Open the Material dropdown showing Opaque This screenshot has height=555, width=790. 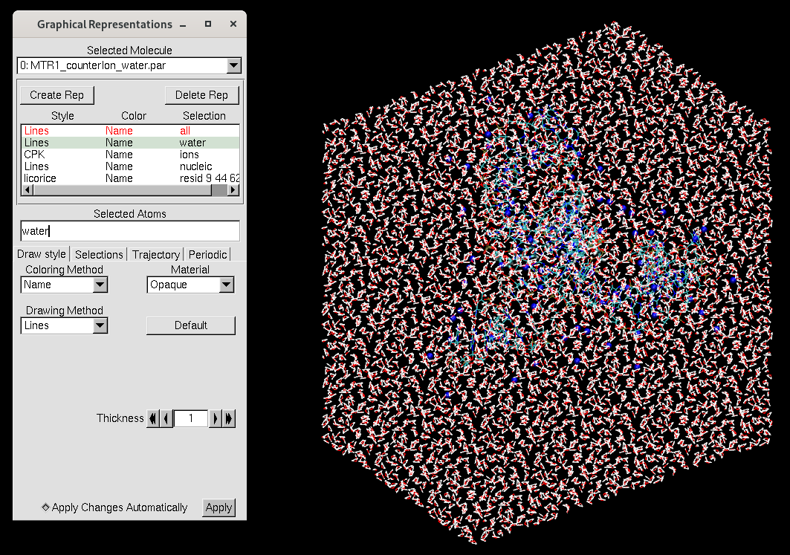tap(226, 285)
